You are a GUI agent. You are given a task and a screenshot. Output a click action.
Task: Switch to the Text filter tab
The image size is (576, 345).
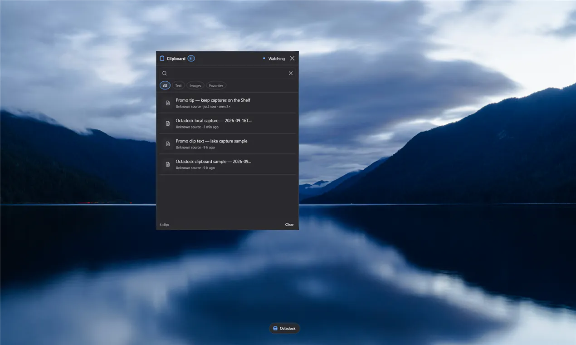(178, 85)
